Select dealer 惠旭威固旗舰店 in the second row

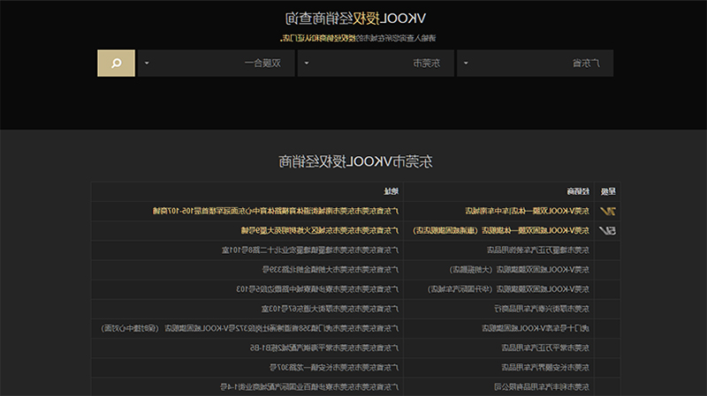(x=501, y=230)
